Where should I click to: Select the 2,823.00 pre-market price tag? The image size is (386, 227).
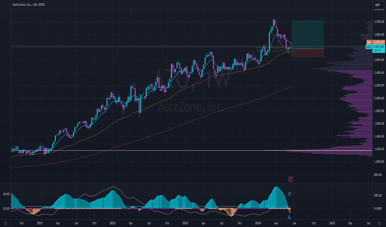(x=379, y=42)
